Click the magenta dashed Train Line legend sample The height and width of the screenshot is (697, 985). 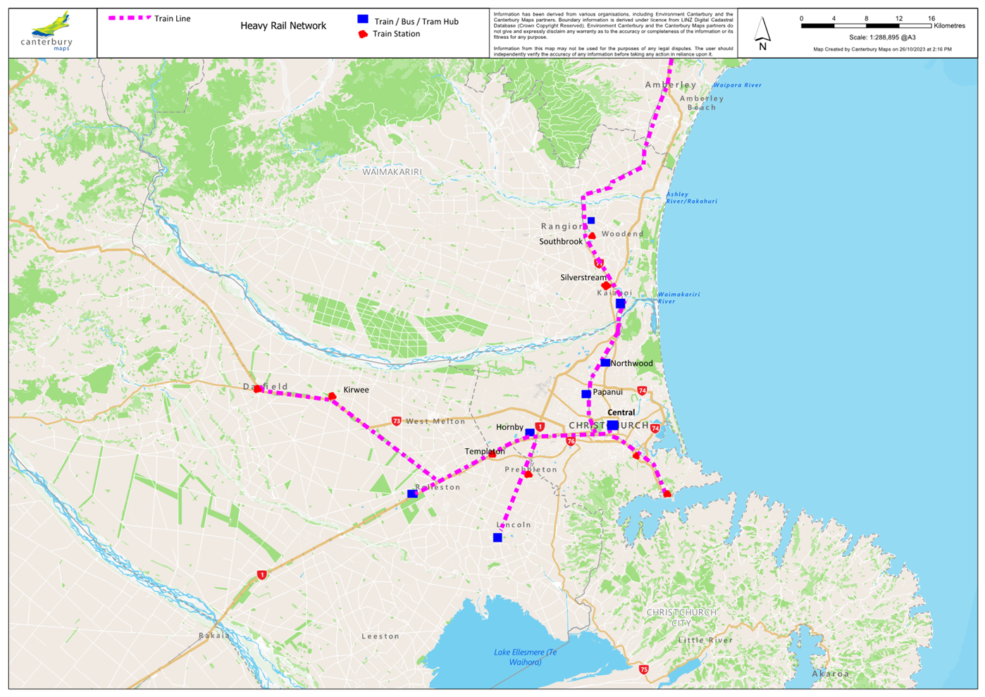click(x=129, y=18)
